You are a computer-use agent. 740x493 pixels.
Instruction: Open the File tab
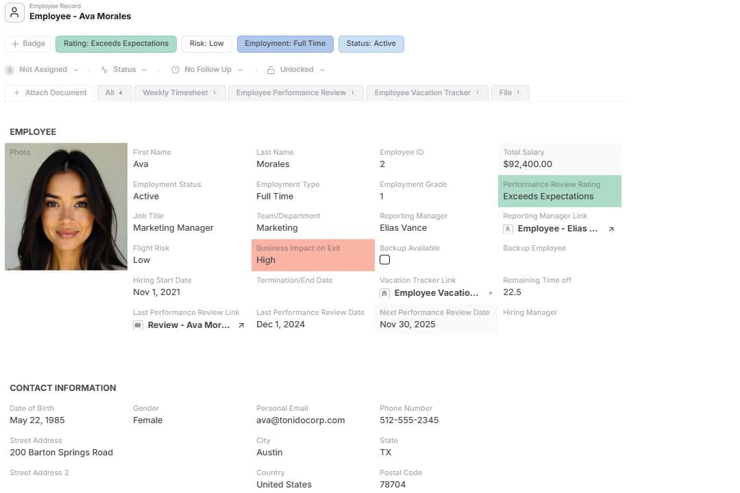click(x=510, y=93)
